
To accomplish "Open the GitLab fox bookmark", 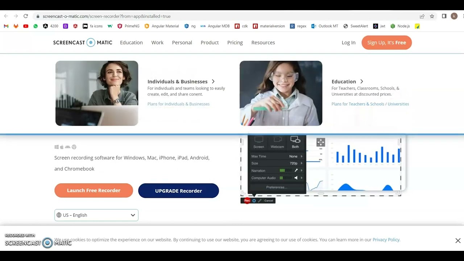I will coord(16,26).
